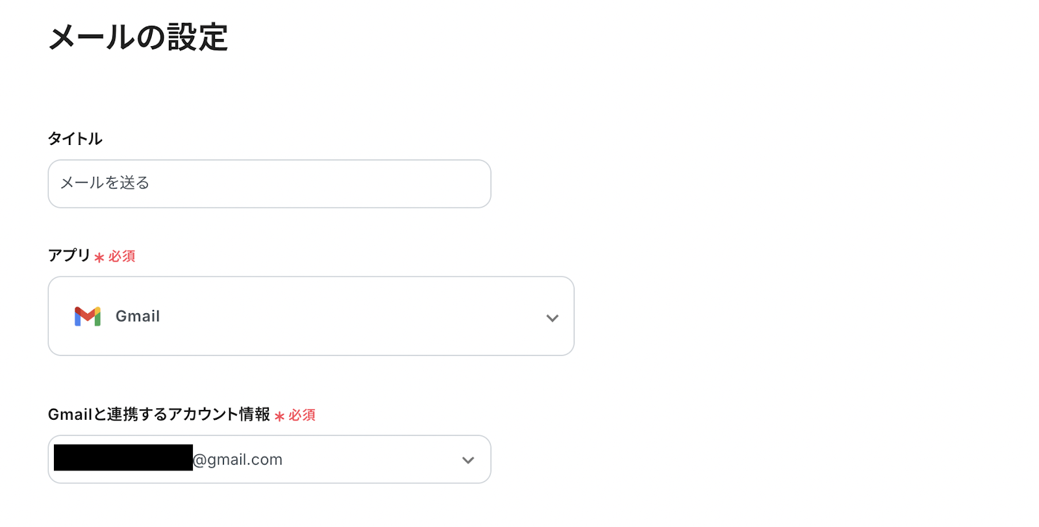Click the 必須 marker beside account label
Image resolution: width=1039 pixels, height=527 pixels.
pos(302,415)
